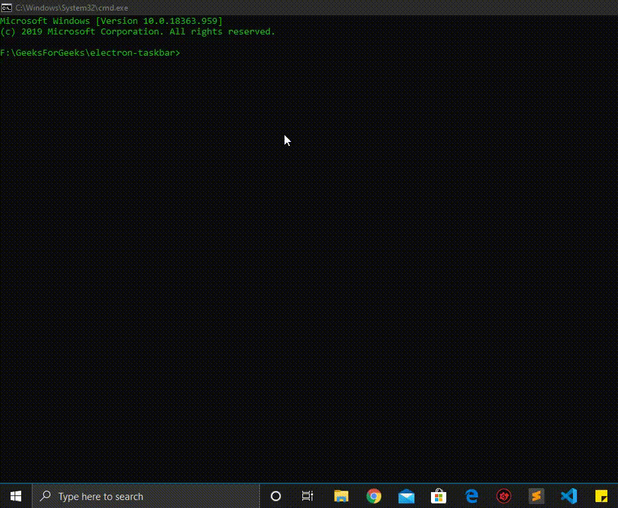Open Sublime Text from taskbar
This screenshot has height=508, width=618.
click(x=536, y=496)
